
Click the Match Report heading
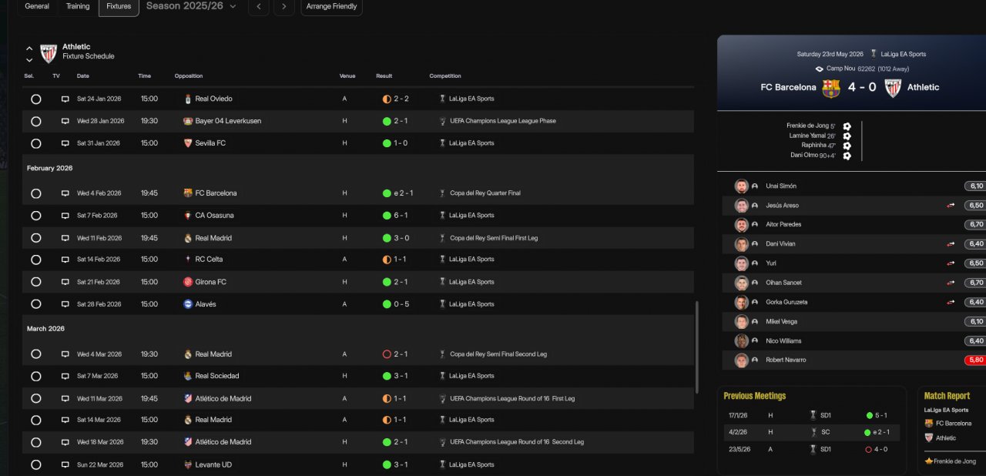pos(947,396)
